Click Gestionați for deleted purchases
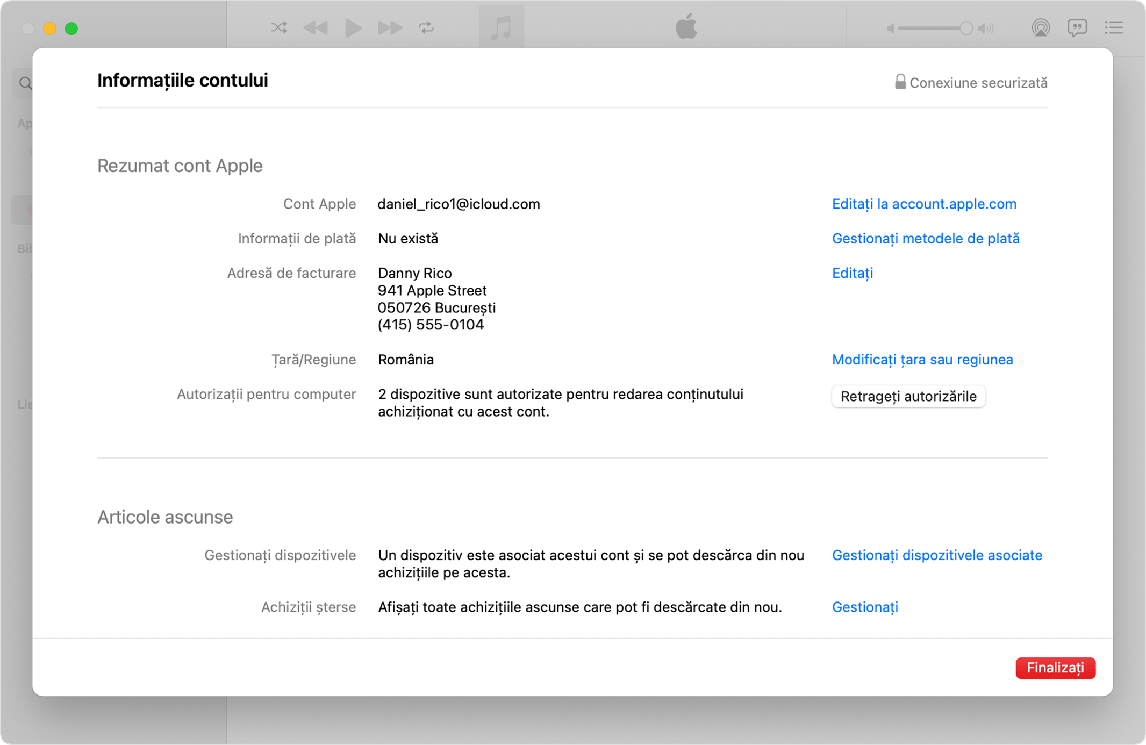 [865, 607]
